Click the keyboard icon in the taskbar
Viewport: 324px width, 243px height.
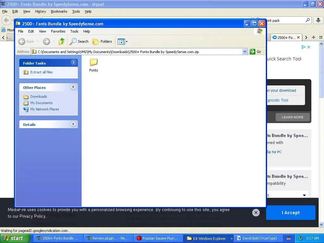(289, 239)
